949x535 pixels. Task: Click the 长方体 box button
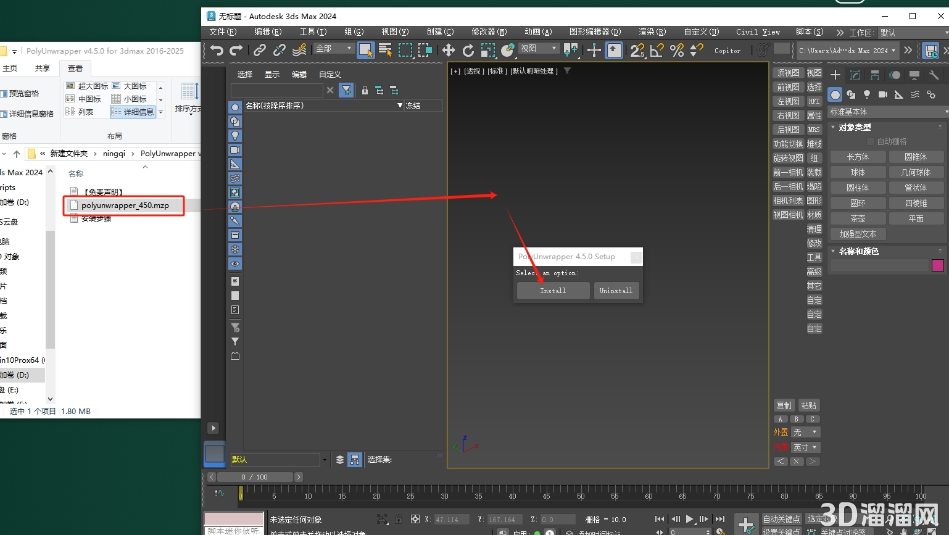click(858, 157)
